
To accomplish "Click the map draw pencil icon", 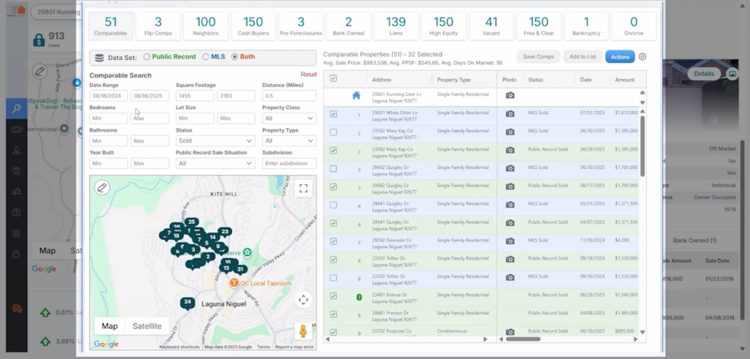I will pos(101,187).
